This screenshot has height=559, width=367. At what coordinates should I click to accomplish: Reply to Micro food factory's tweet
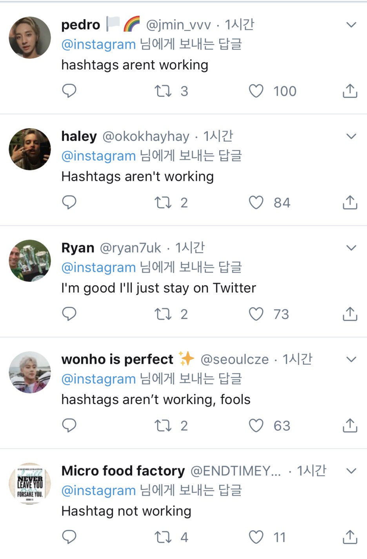pos(69,537)
